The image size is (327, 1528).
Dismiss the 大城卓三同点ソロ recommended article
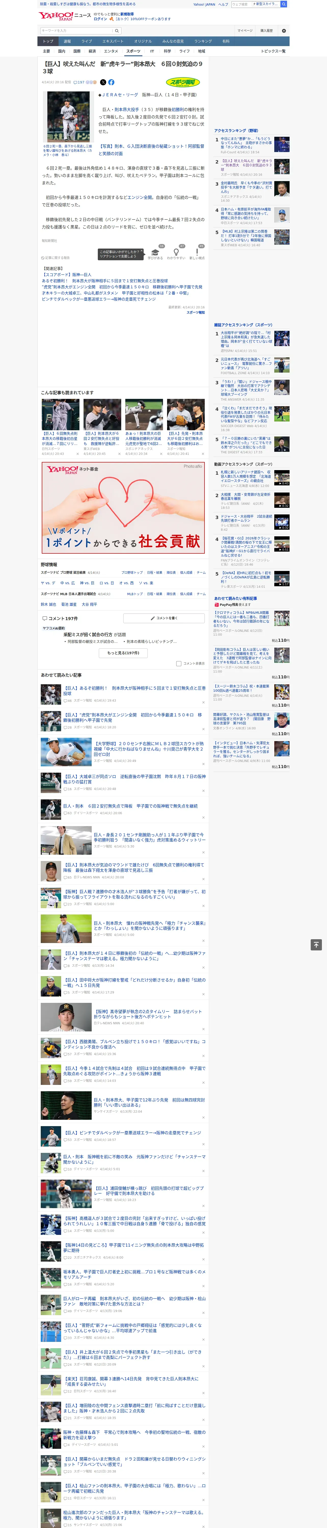(203, 791)
